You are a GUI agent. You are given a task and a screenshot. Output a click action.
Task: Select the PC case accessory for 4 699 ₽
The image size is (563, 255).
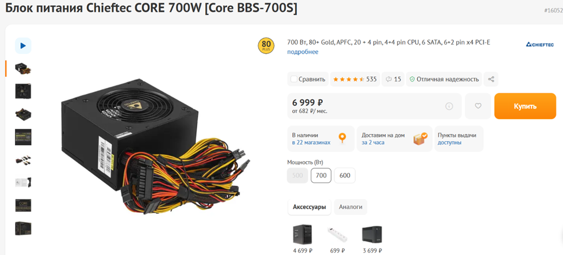(302, 235)
